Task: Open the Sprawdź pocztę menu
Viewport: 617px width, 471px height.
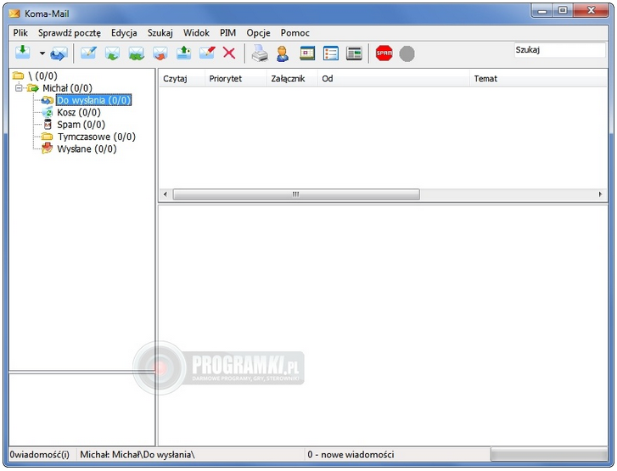Action: (70, 33)
